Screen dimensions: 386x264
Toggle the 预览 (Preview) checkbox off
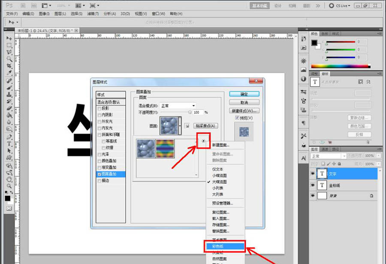tap(237, 118)
